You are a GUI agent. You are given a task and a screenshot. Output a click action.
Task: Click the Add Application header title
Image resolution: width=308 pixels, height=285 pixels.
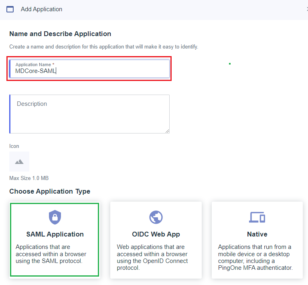[x=41, y=9]
